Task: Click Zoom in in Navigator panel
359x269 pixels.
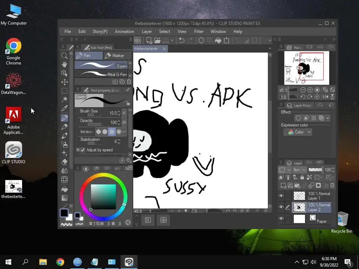Action: (x=310, y=90)
